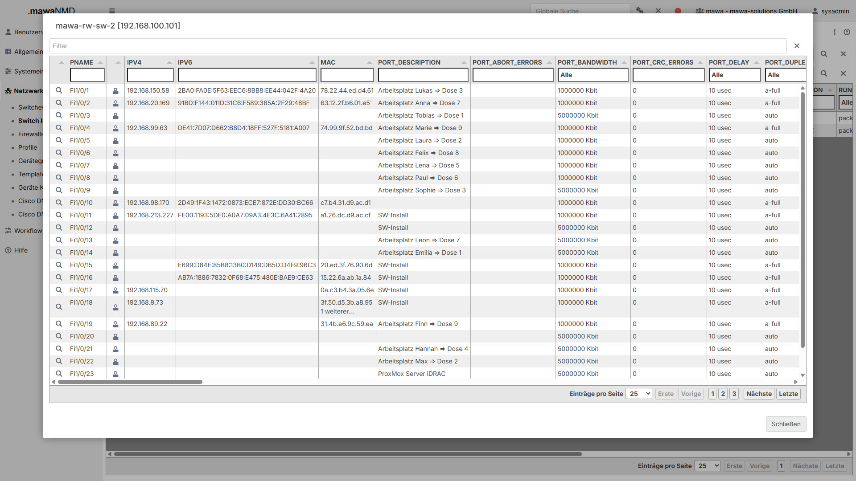The height and width of the screenshot is (481, 856).
Task: Click the Nächste pagination button
Action: coord(758,394)
